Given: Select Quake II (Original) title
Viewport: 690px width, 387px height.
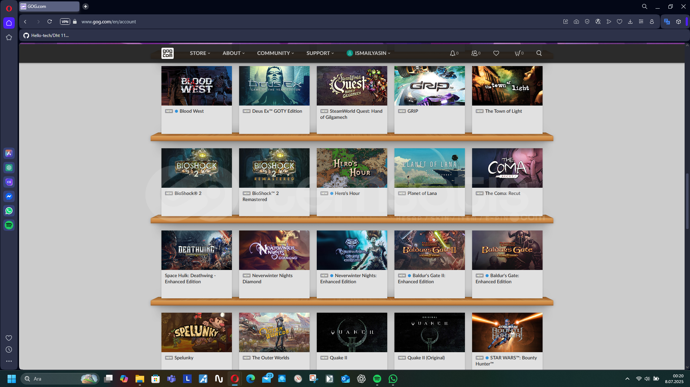Looking at the screenshot, I should click(x=426, y=358).
